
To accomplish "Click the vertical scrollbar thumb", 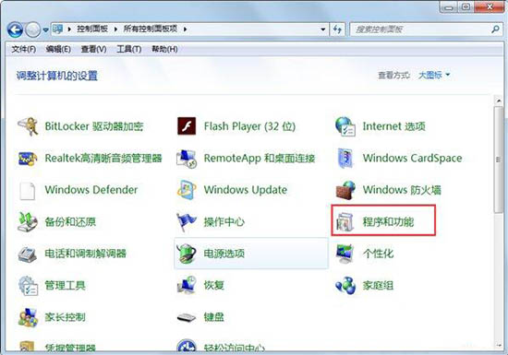I will [x=499, y=160].
